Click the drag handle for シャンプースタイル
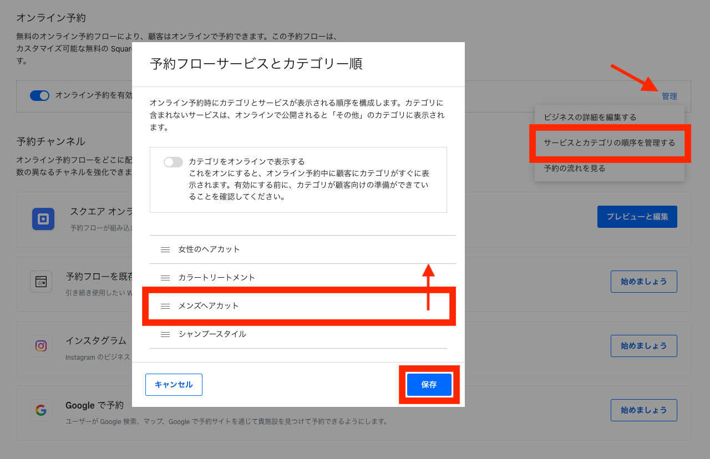The image size is (710, 459). [x=165, y=334]
